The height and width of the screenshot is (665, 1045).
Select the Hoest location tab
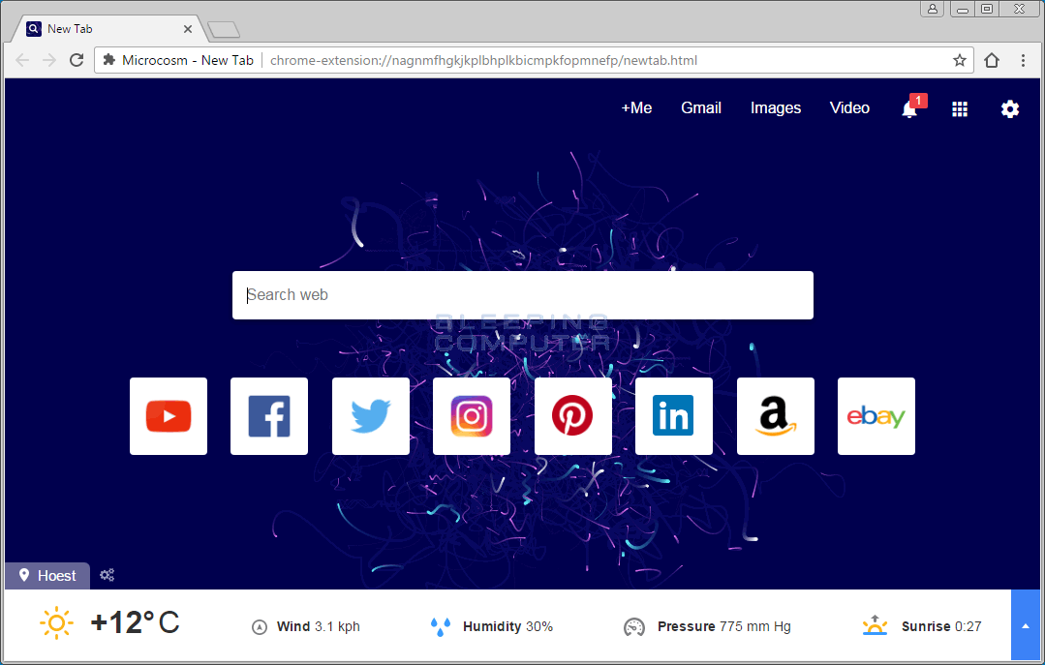pos(47,576)
